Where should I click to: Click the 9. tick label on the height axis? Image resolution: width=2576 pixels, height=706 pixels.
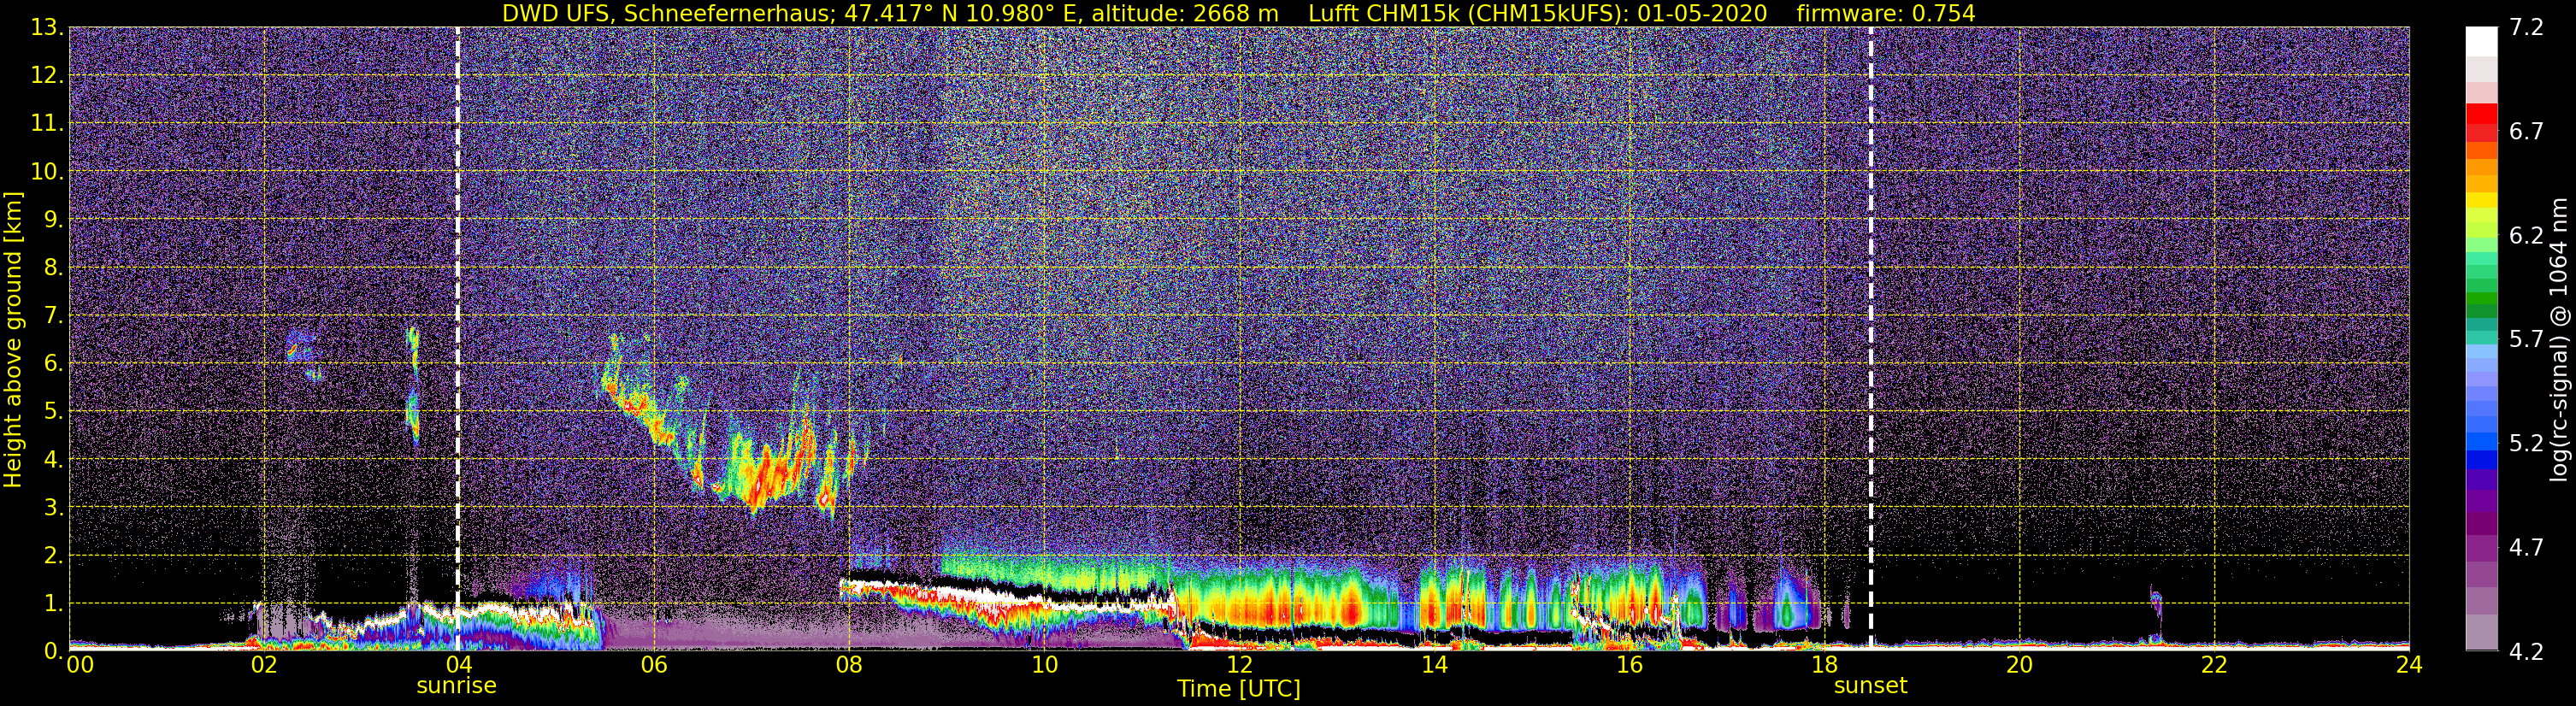coord(53,220)
